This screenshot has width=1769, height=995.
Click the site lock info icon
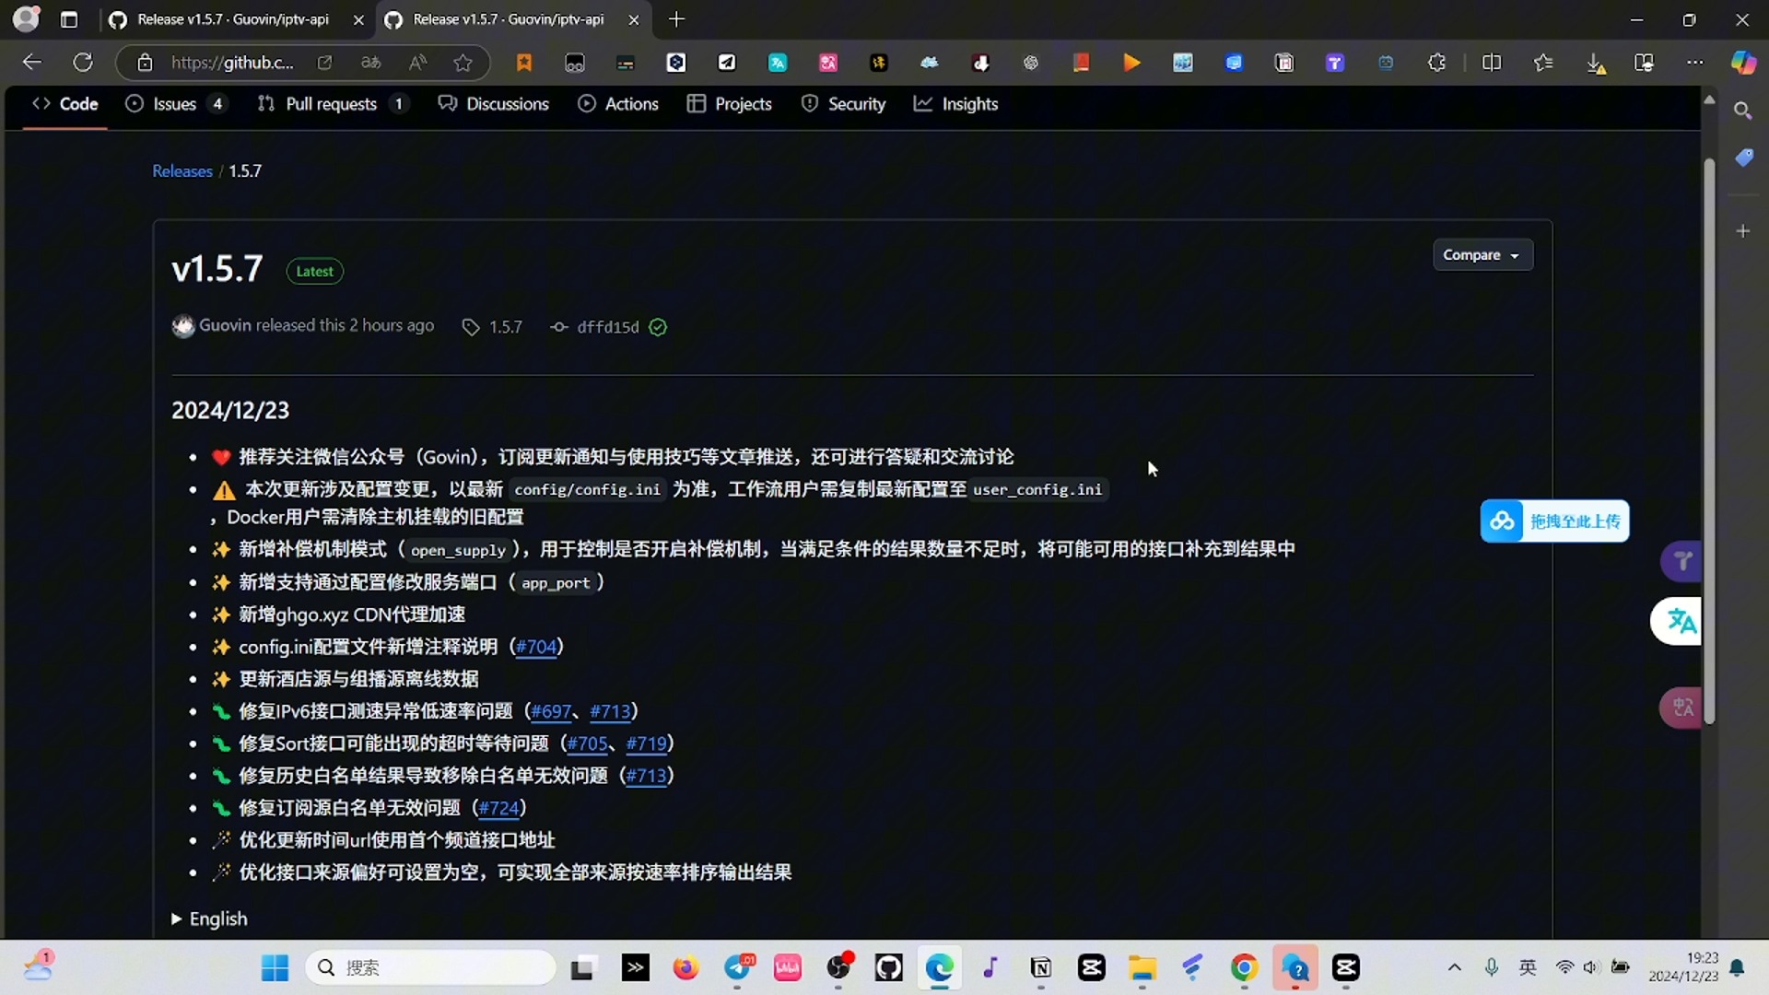coord(145,63)
